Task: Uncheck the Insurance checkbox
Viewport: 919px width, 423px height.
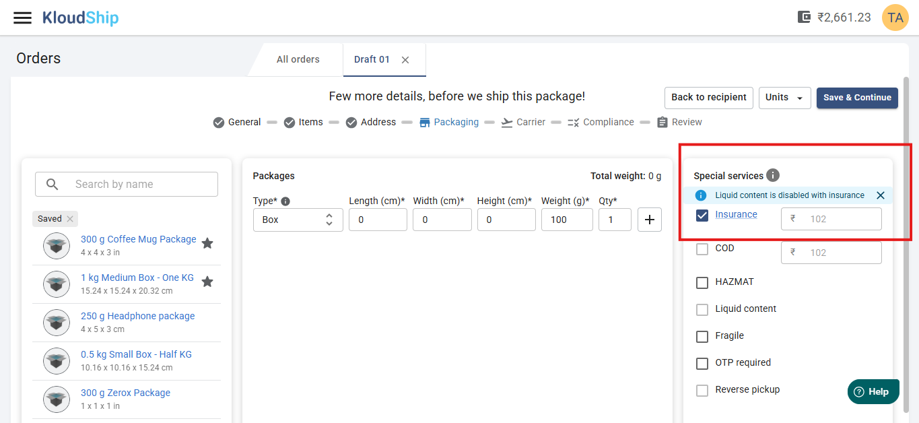Action: [702, 216]
